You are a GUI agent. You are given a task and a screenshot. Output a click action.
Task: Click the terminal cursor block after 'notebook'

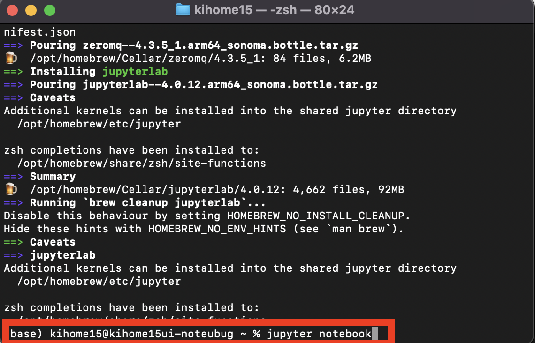click(x=374, y=334)
